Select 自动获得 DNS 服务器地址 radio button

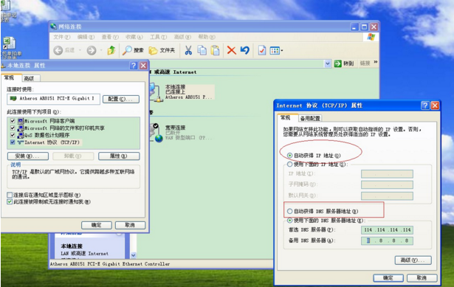click(289, 211)
